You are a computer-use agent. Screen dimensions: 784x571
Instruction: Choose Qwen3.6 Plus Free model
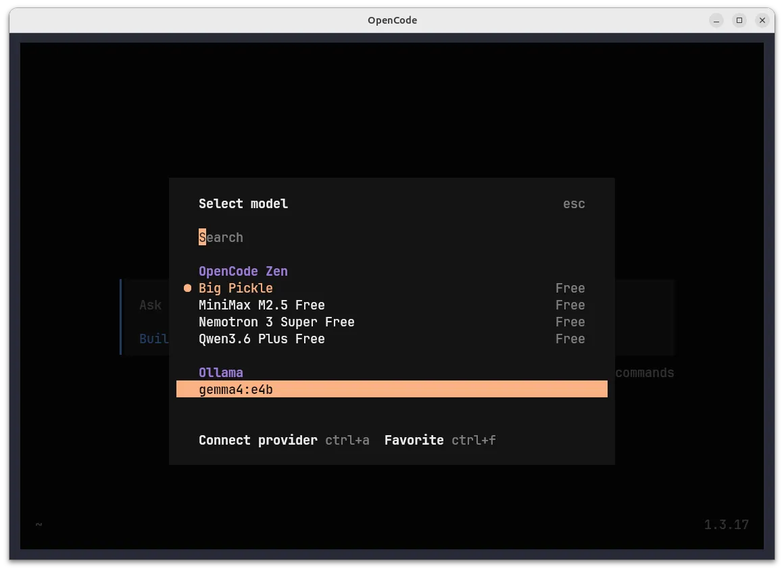261,339
